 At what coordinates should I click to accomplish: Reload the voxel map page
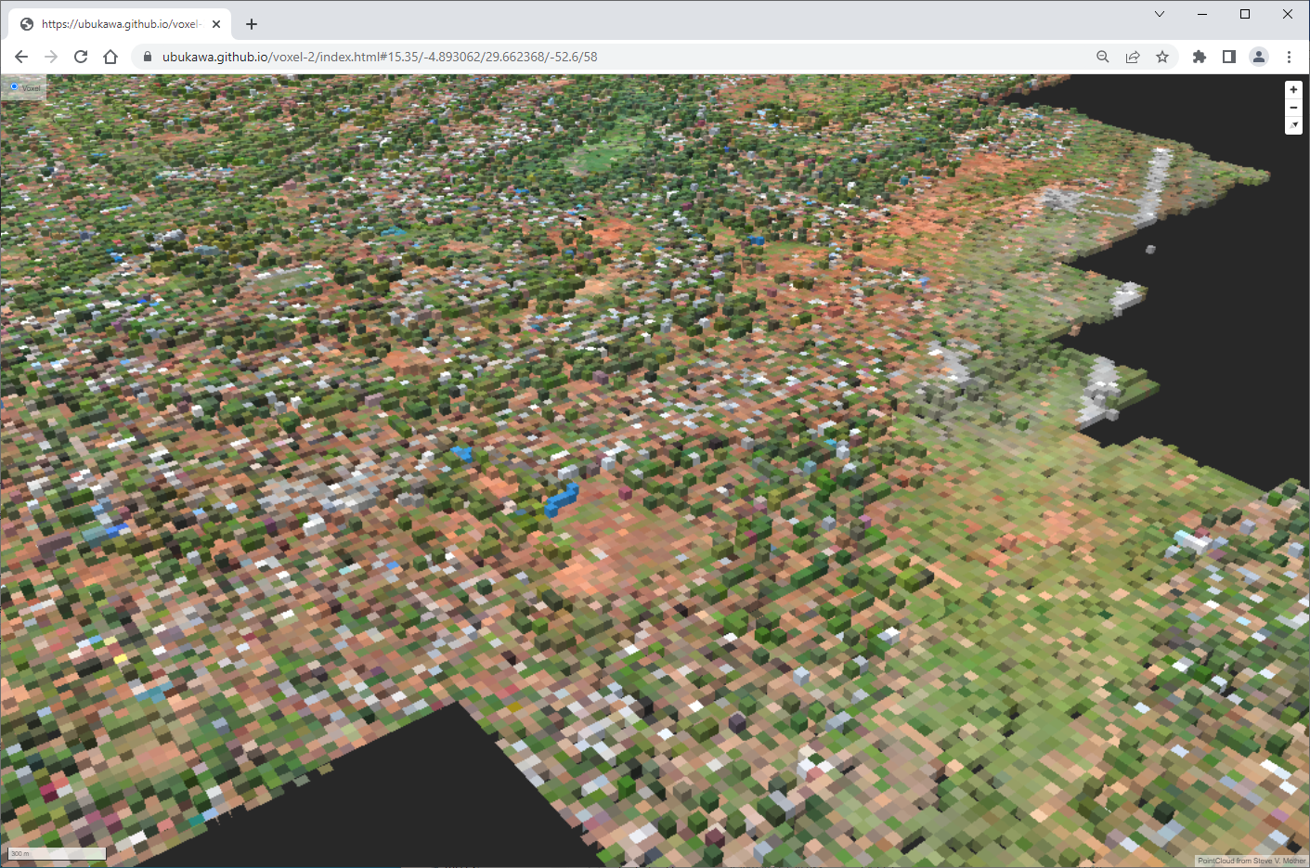pos(81,57)
